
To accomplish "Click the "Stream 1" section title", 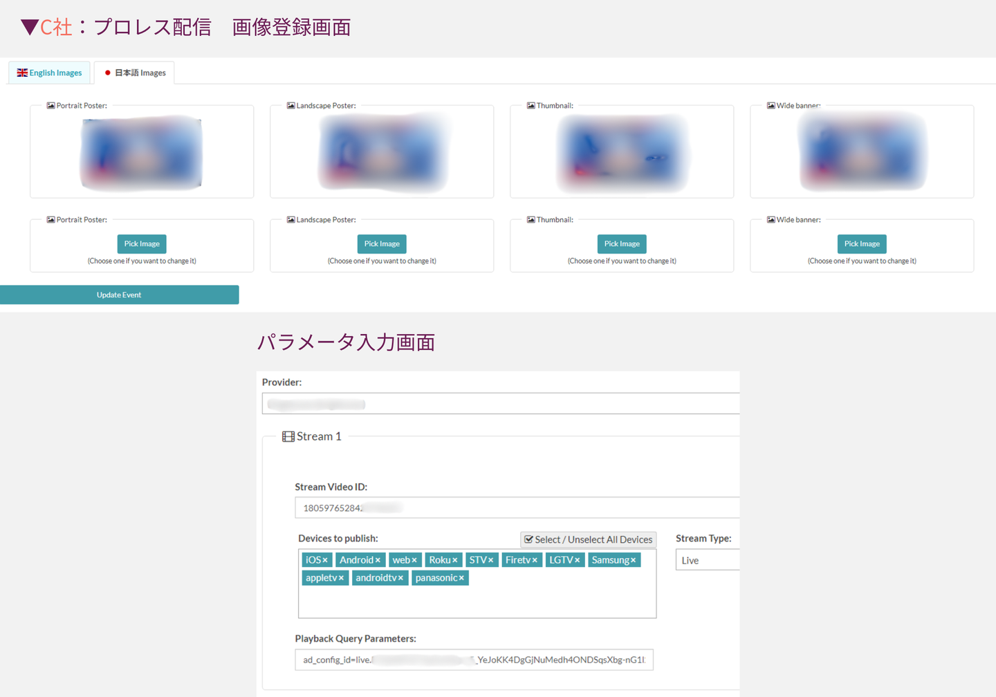I will (x=319, y=436).
